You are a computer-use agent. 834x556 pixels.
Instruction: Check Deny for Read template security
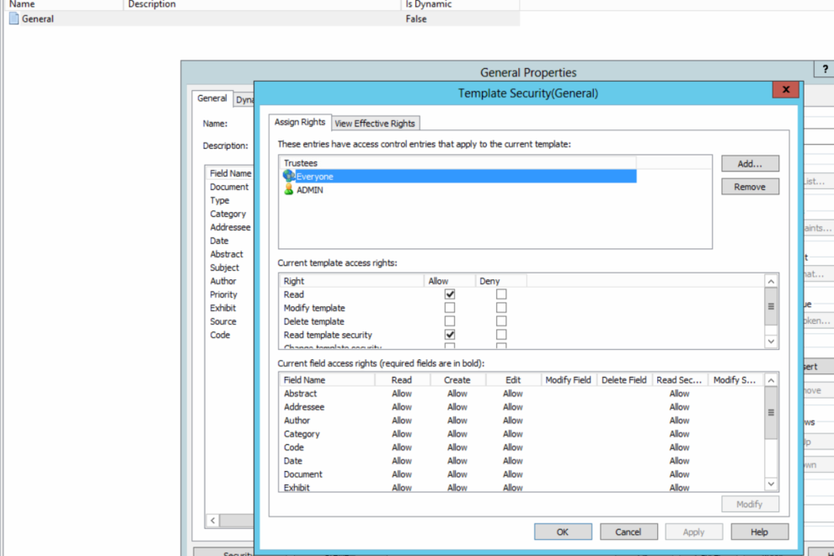(x=501, y=335)
